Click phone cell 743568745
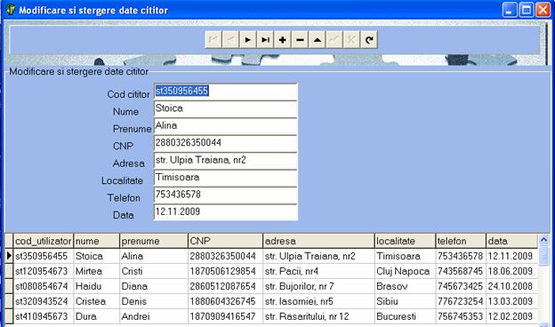 [x=461, y=272]
